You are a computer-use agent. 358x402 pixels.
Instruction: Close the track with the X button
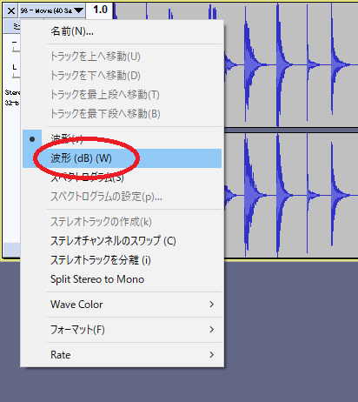pos(11,11)
